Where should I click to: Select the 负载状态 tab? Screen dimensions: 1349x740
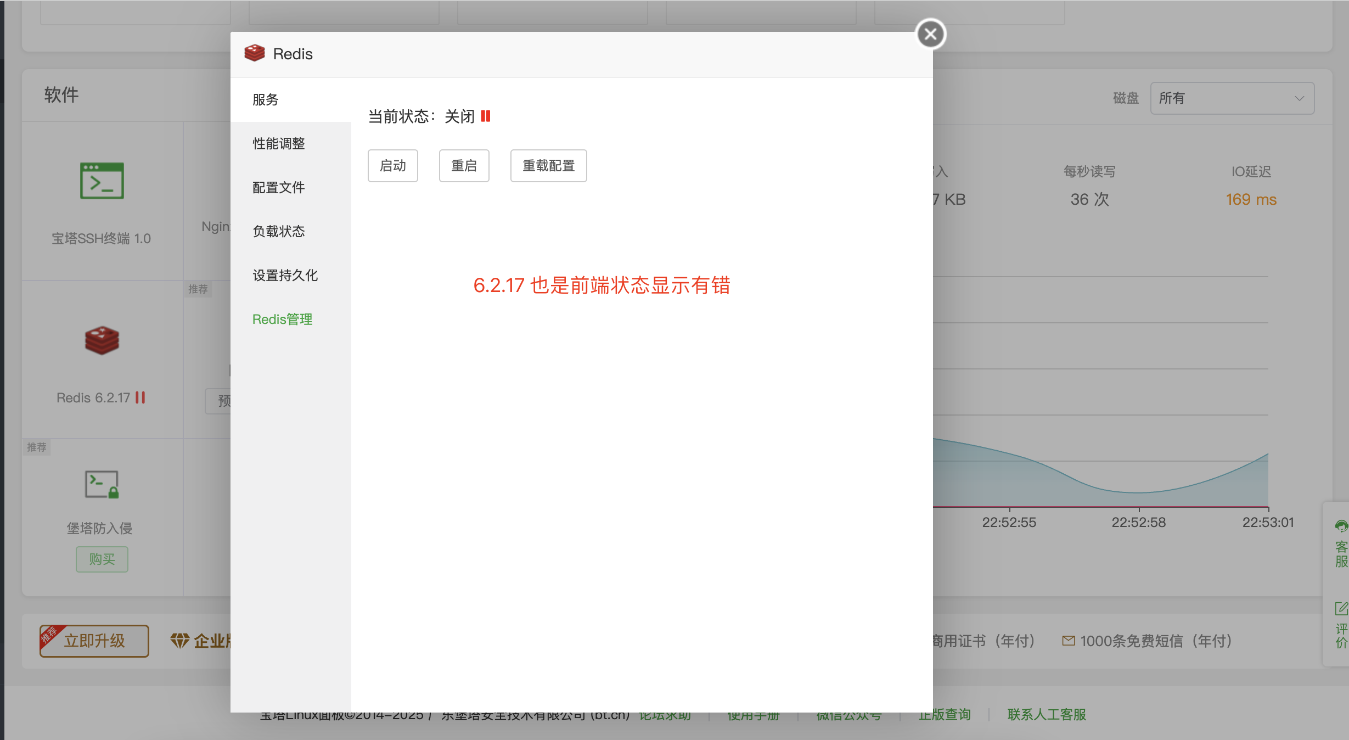tap(290, 232)
